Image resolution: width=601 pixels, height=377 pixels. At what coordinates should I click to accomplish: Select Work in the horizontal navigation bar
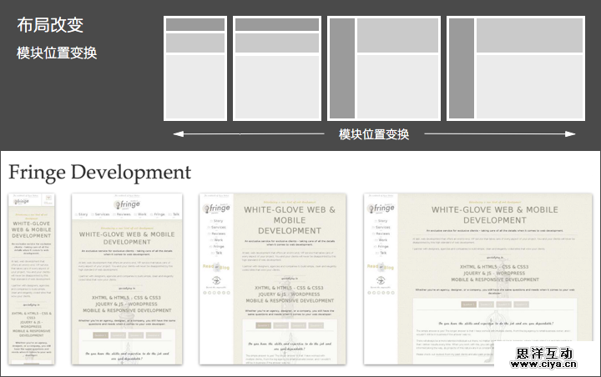pyautogui.click(x=141, y=214)
